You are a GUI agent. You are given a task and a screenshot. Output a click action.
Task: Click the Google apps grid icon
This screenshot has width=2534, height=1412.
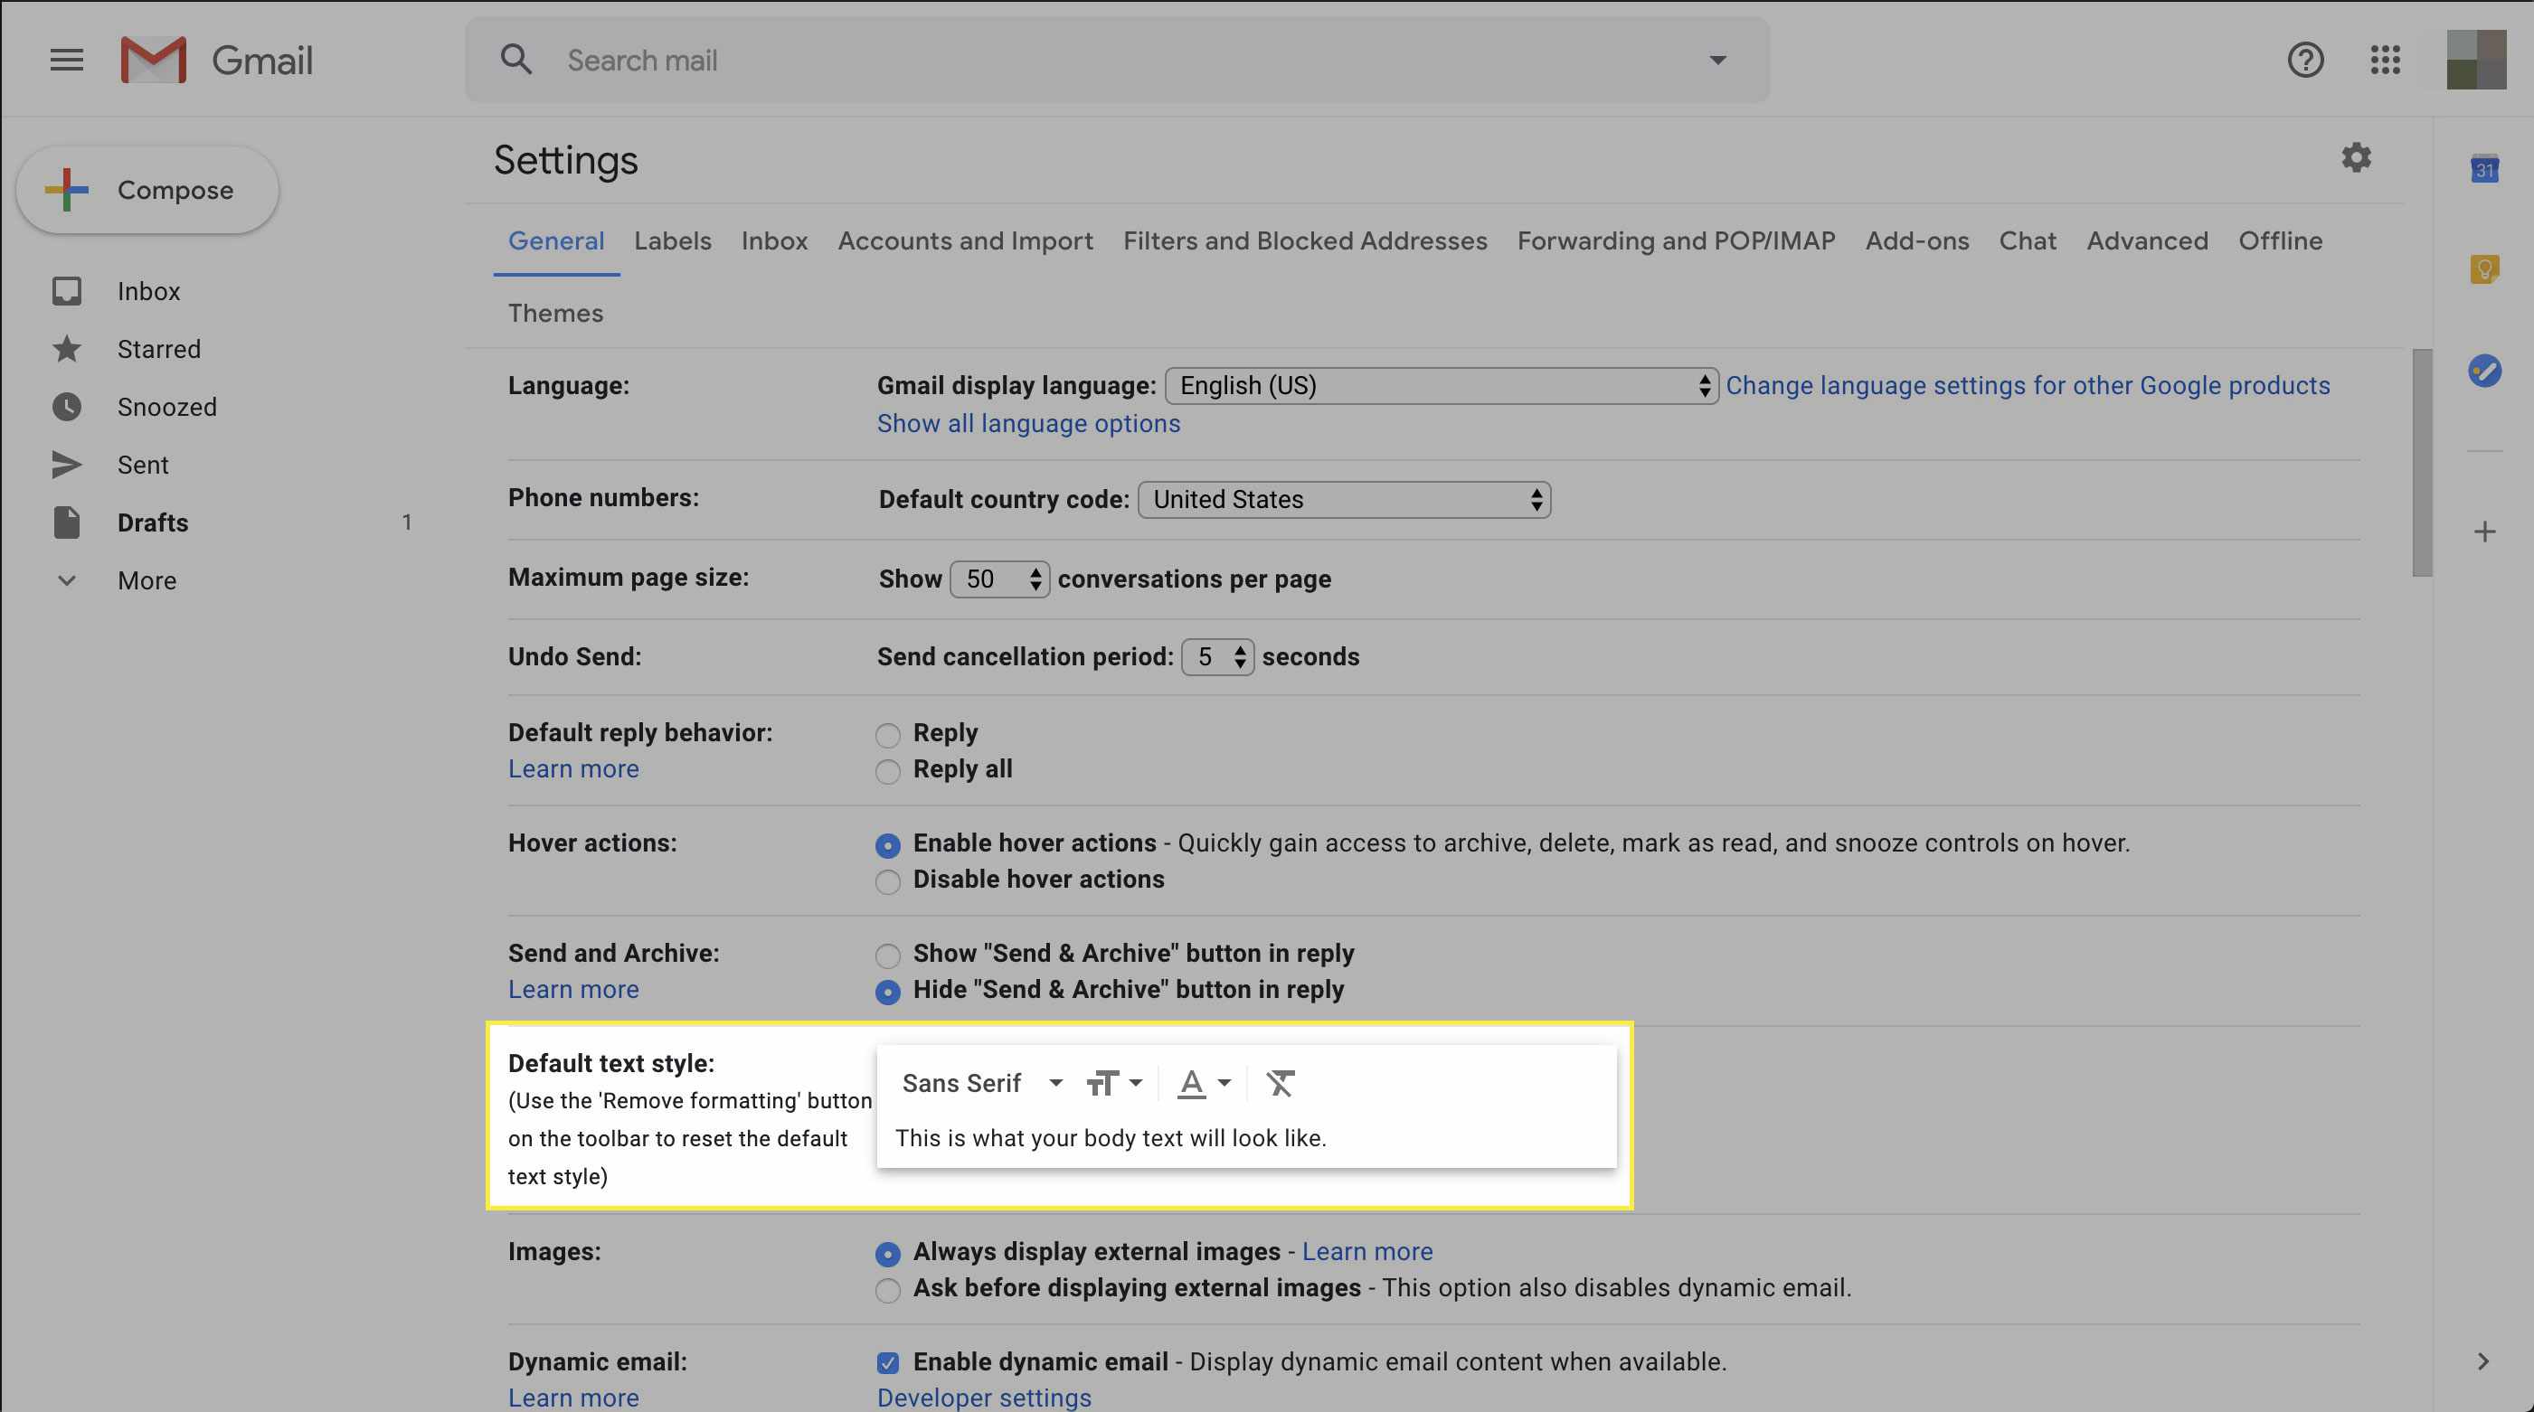pos(2383,59)
